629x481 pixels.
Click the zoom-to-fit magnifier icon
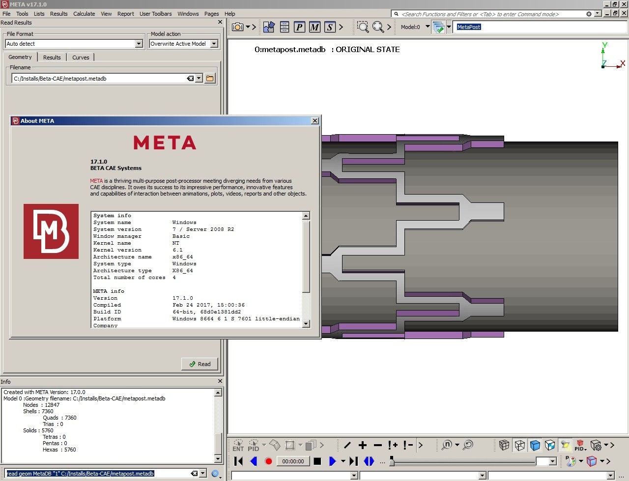click(378, 27)
